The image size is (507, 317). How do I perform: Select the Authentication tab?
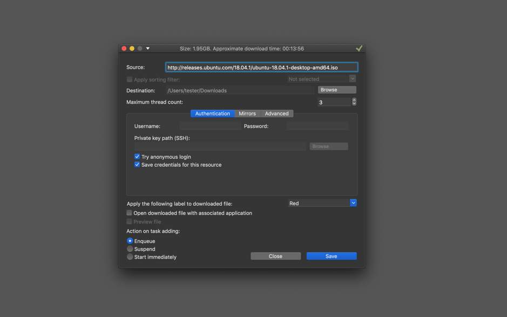point(212,113)
